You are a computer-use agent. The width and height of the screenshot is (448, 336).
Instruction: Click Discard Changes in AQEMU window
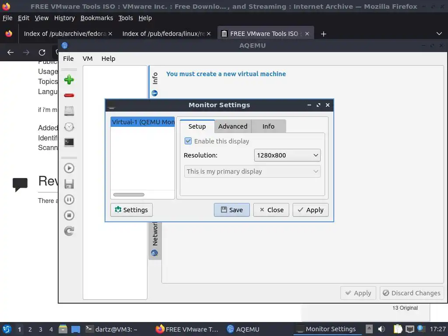(412, 293)
